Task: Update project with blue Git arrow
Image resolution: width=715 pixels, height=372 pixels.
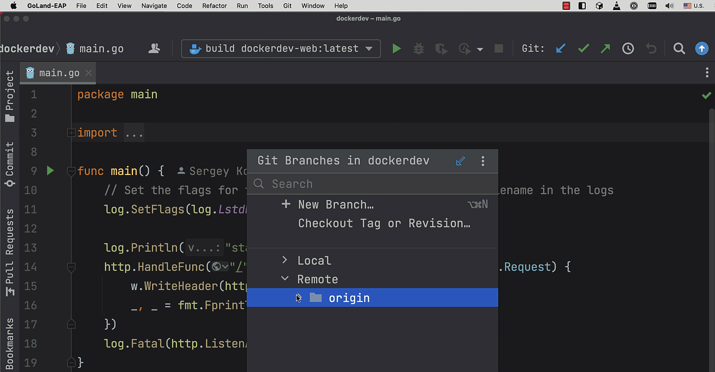Action: coord(561,49)
